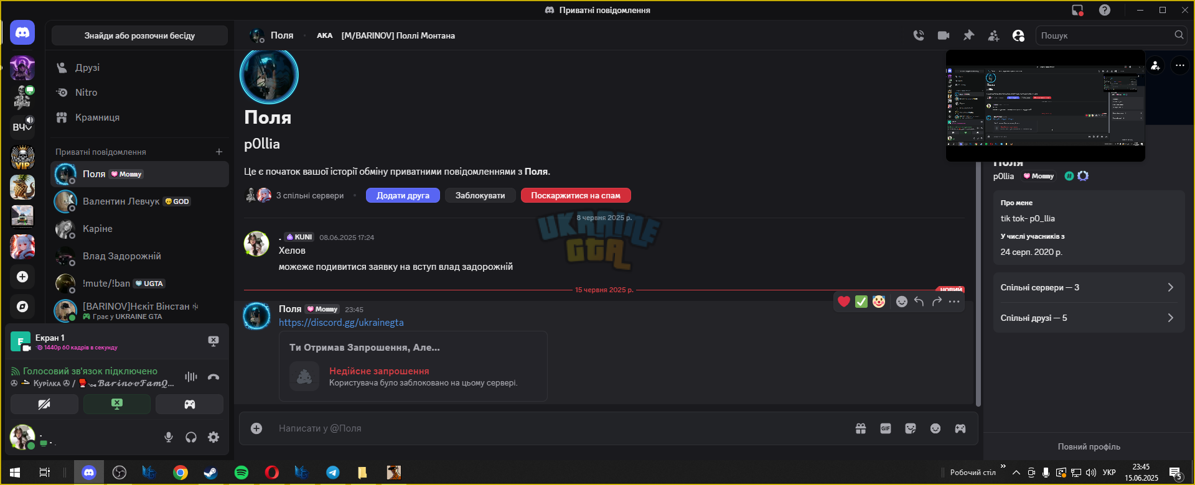Viewport: 1195px width, 485px height.
Task: Reply to Поля's message
Action: 919,302
